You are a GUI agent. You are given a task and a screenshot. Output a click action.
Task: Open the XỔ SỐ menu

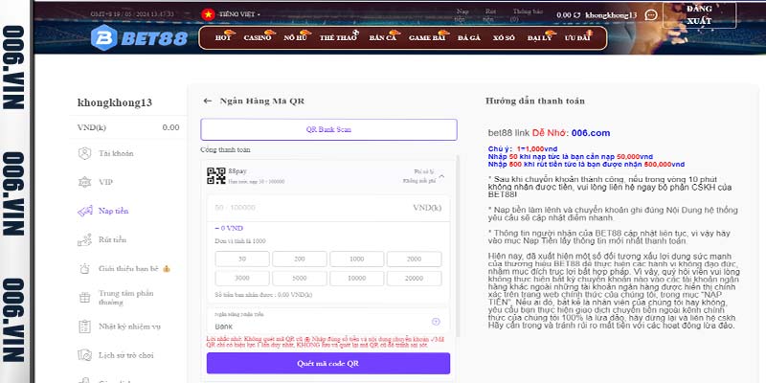(504, 37)
